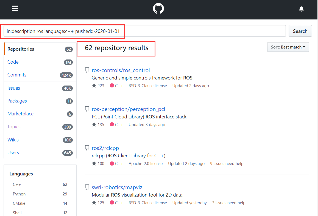
Task: Click the 424K badge on Commits
Action: point(66,75)
